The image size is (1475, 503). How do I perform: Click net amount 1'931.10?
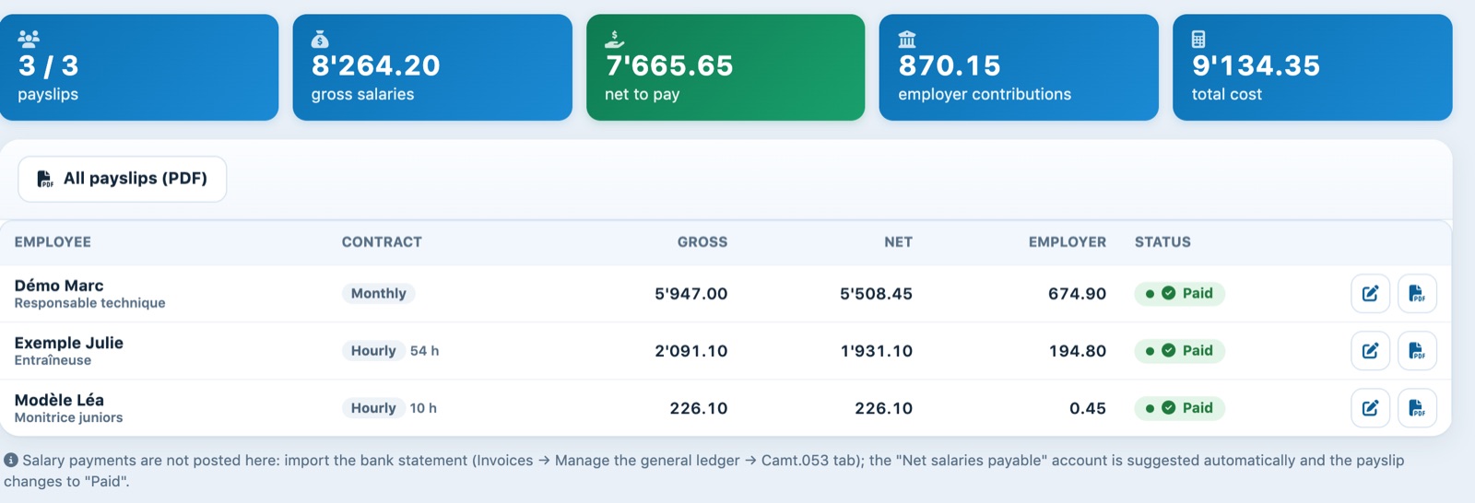pos(877,351)
